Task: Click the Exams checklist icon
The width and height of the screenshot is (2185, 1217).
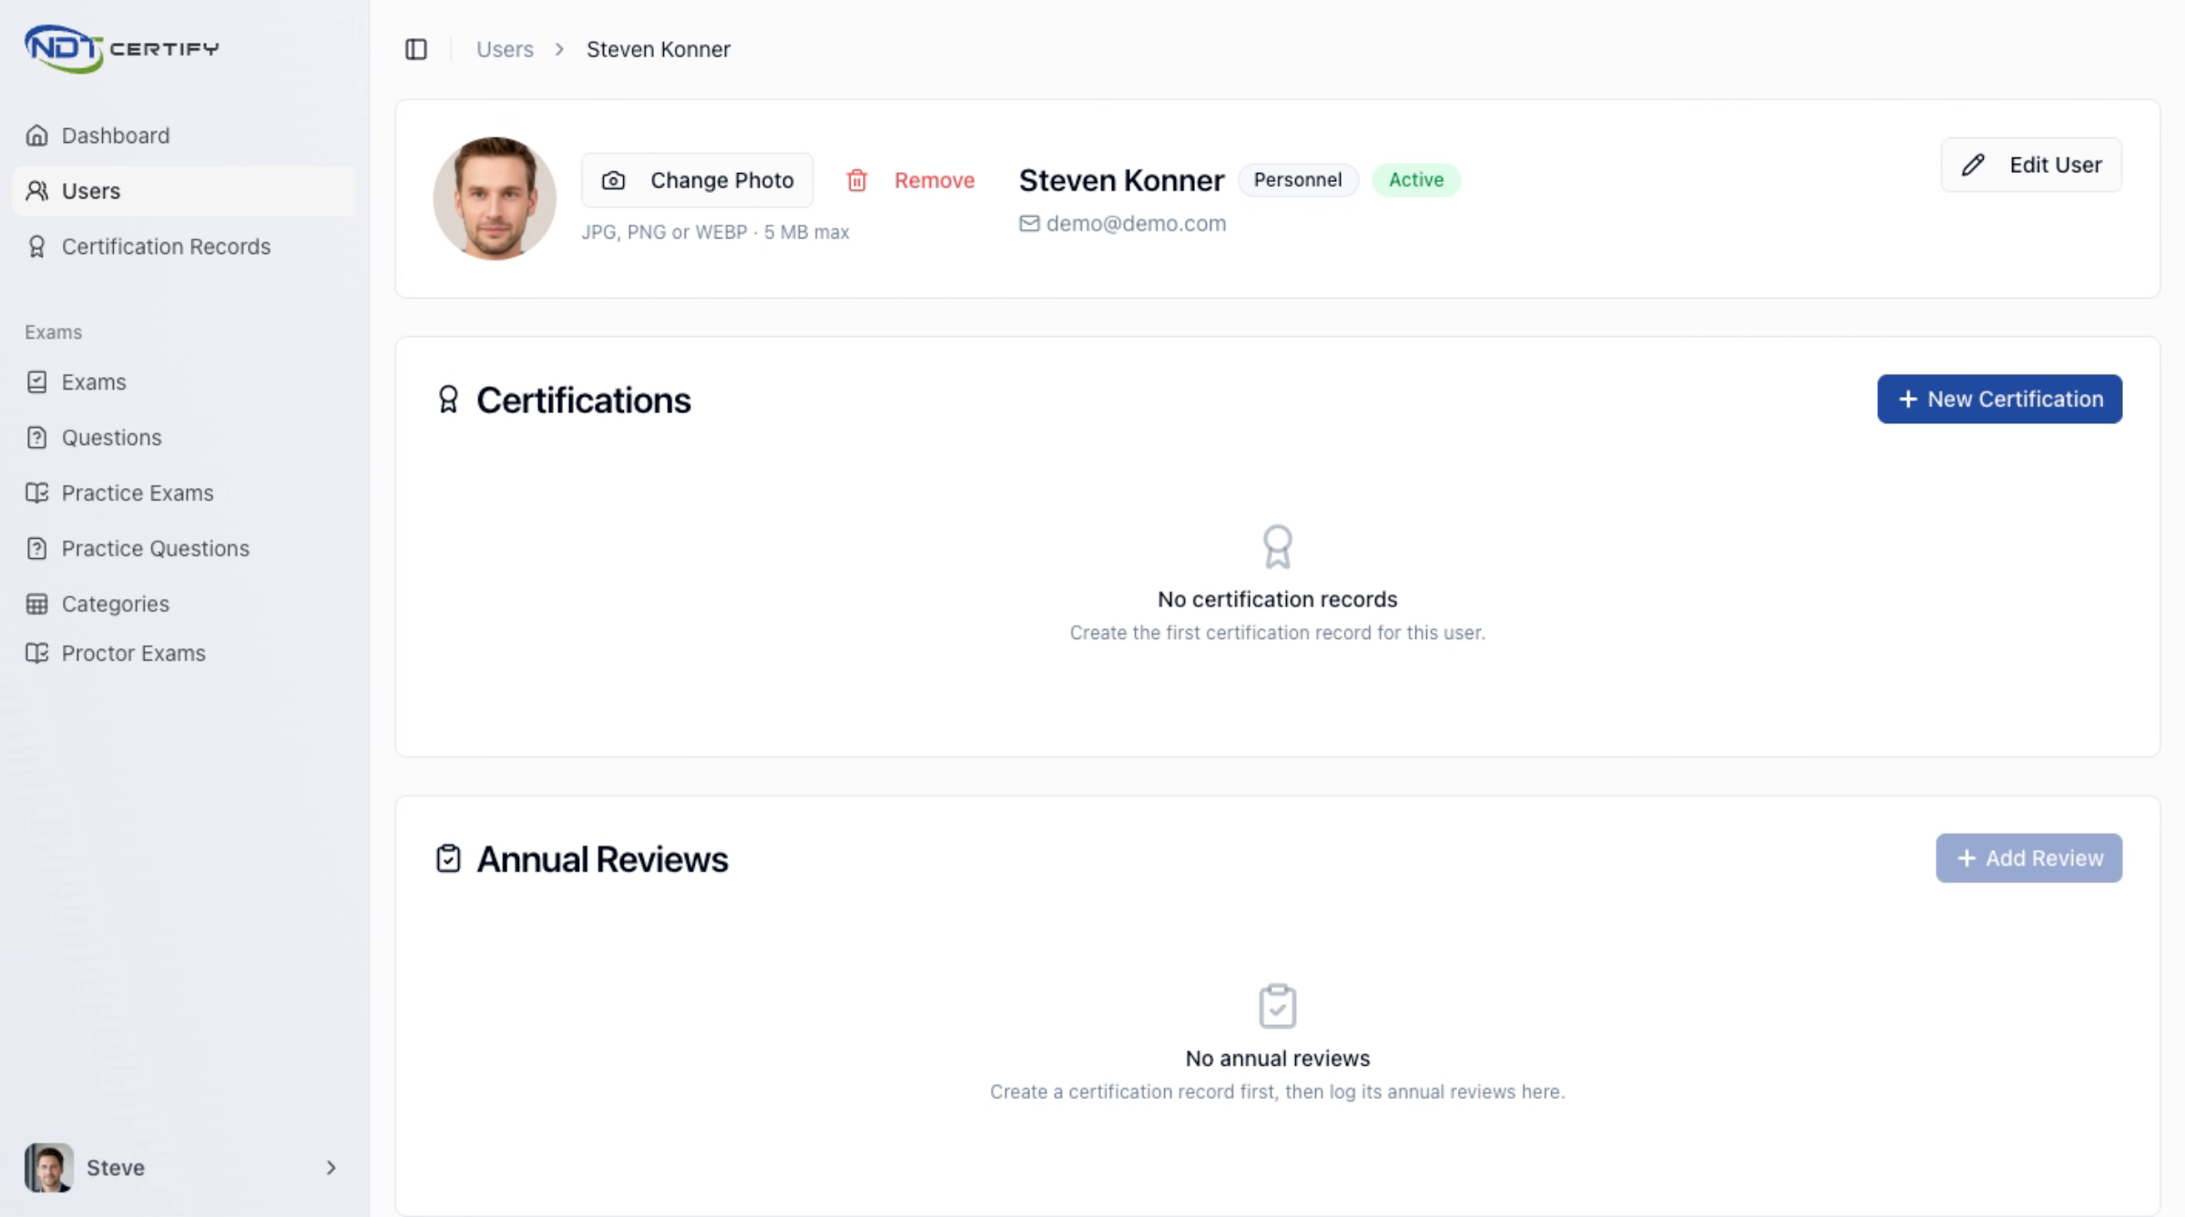Action: point(36,382)
